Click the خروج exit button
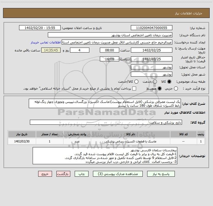Image resolution: width=213 pixels, height=206 pixels. point(45,174)
